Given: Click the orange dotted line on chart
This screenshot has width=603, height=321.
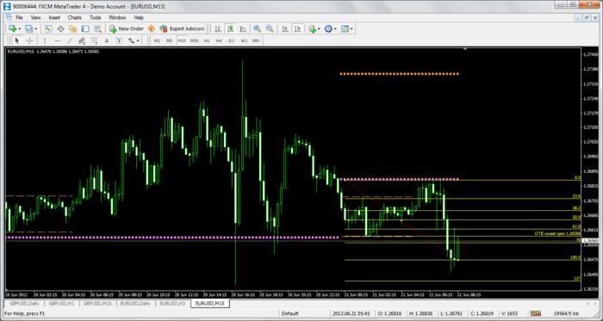Looking at the screenshot, I should pos(399,74).
